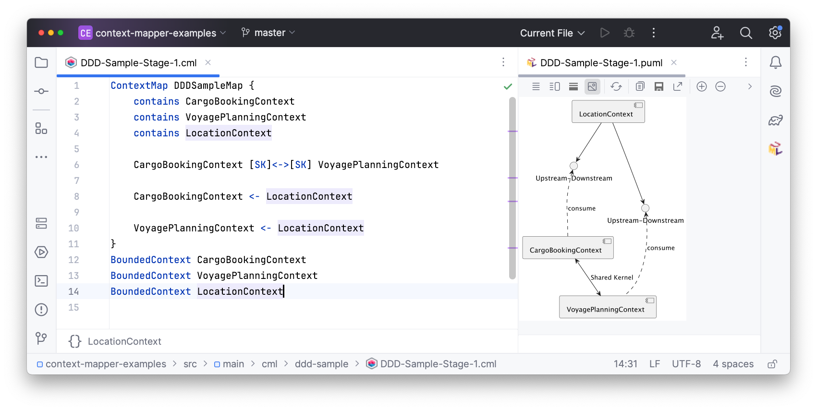Open the Problems tool window icon
Viewport: 817px width, 410px height.
point(41,310)
